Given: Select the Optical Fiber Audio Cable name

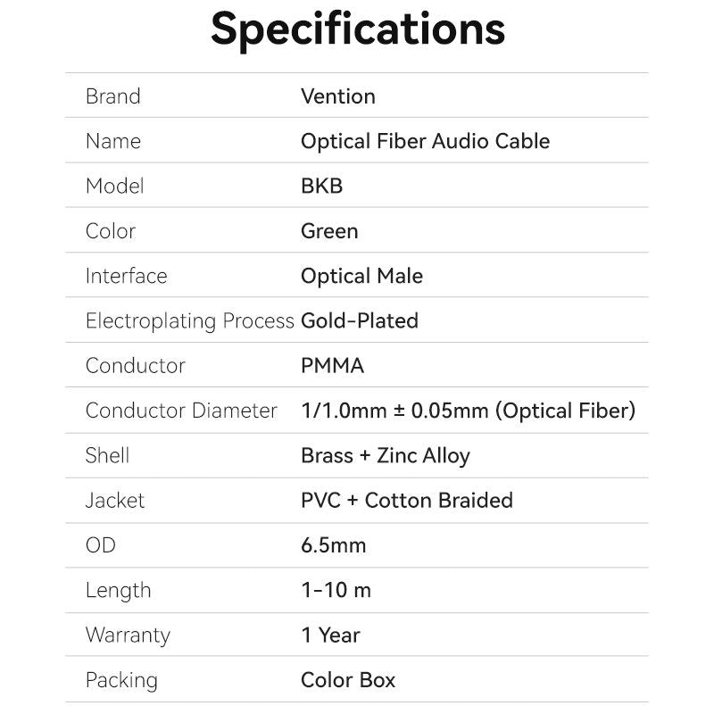Looking at the screenshot, I should click(x=425, y=141).
